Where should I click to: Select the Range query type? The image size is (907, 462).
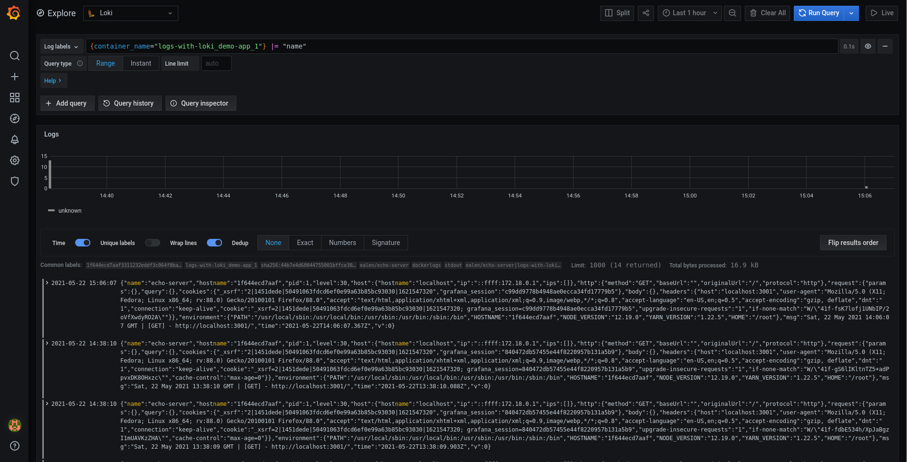[x=106, y=63]
